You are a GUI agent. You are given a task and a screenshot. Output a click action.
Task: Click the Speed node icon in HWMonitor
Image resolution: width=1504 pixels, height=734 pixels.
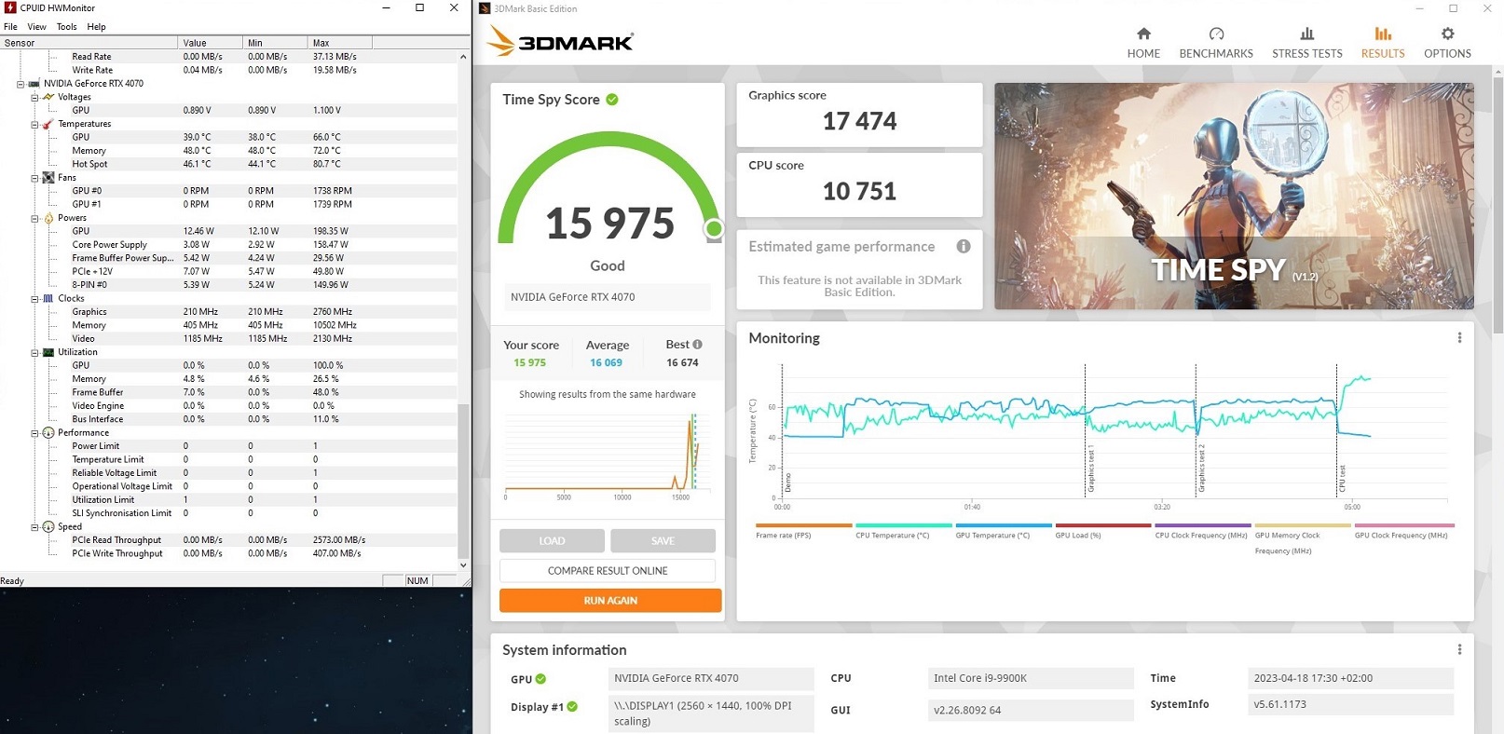coord(48,526)
